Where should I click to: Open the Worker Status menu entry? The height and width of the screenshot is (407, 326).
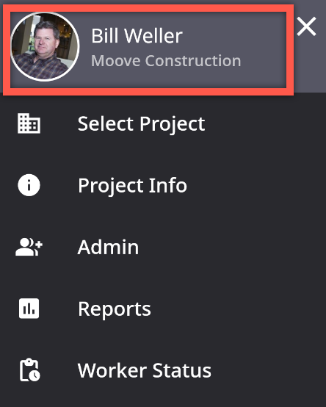point(163,370)
